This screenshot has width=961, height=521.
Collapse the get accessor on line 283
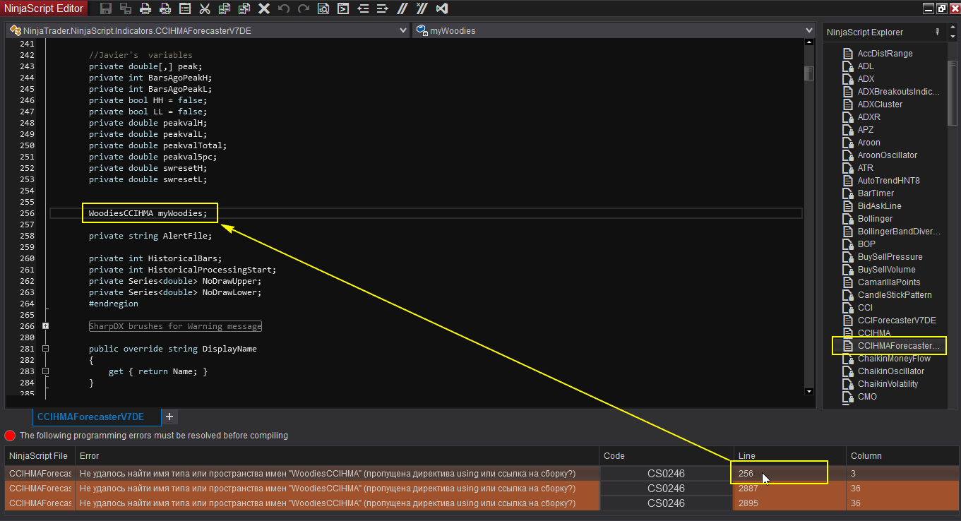45,371
